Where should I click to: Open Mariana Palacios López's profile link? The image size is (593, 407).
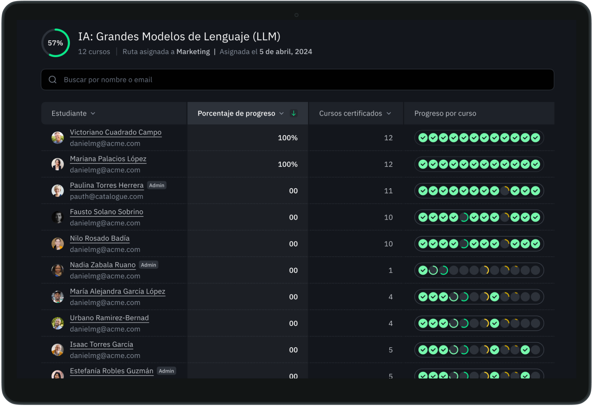108,159
